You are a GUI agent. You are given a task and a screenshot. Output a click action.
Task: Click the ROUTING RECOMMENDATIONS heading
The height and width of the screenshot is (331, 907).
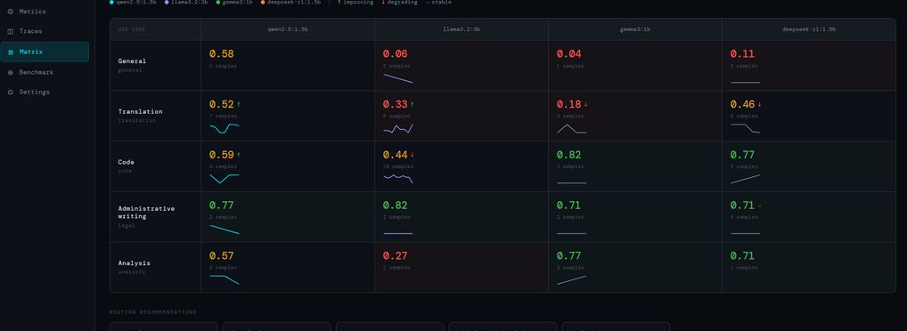click(x=153, y=312)
